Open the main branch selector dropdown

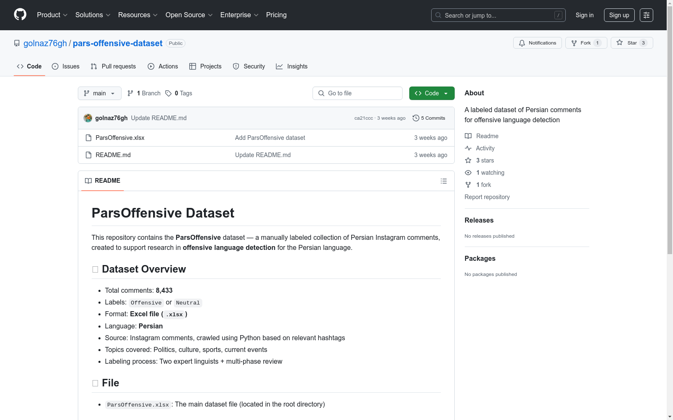[100, 93]
